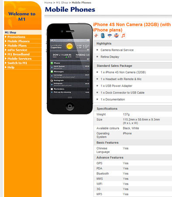Screen dimensions: 172x197
Task: Follow the M1 Shop breadcrumb link
Action: pos(62,3)
